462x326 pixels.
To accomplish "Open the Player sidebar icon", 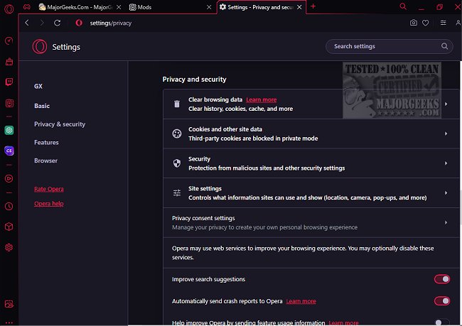I will coord(9,178).
